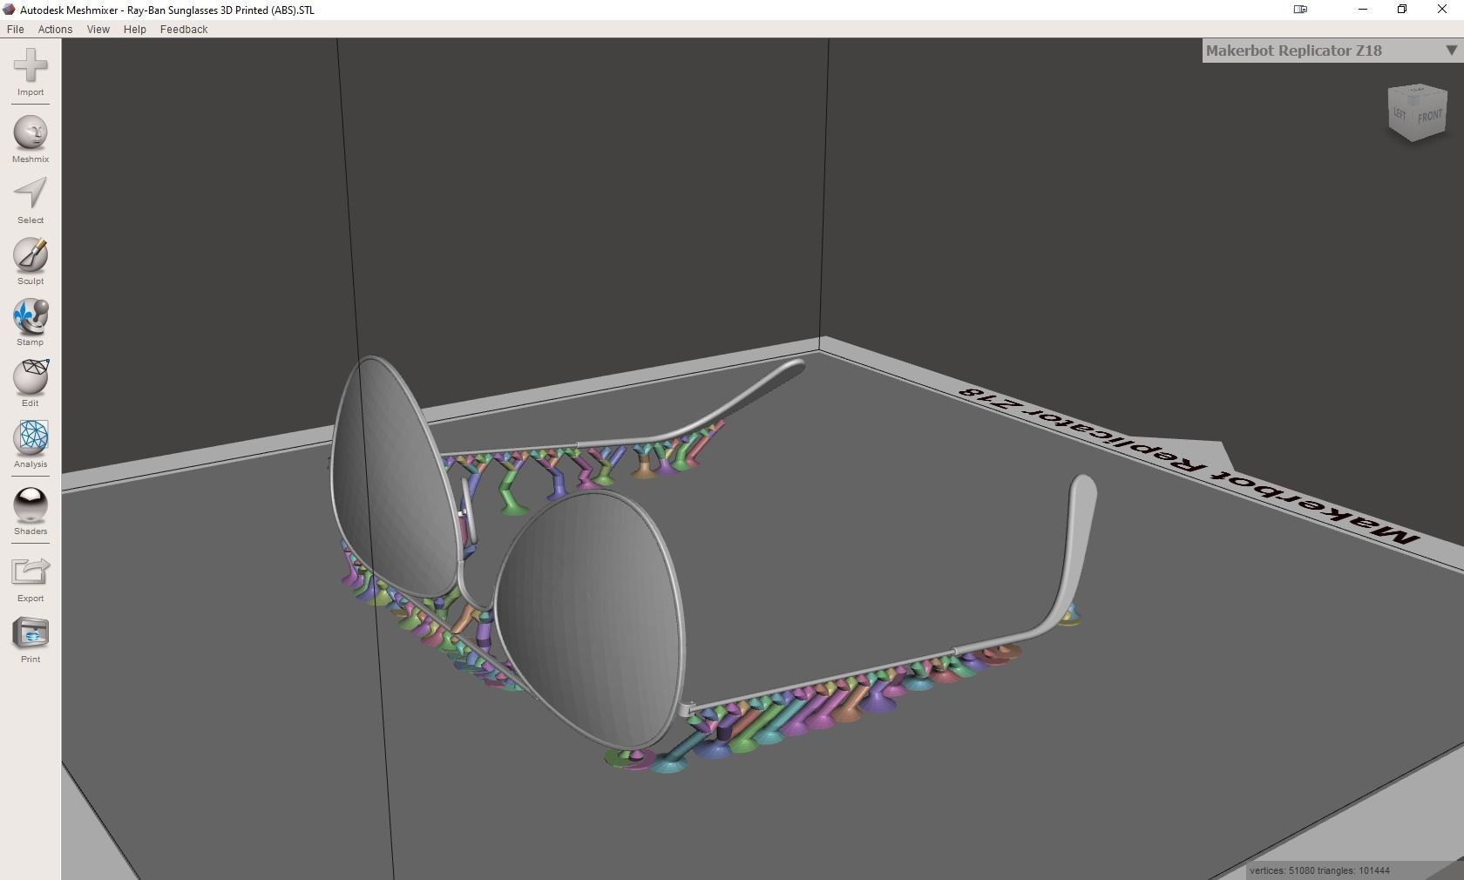Click the right sunglasses lens in viewport

point(590,619)
